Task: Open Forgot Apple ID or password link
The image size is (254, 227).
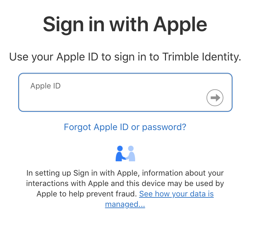Action: click(x=125, y=127)
